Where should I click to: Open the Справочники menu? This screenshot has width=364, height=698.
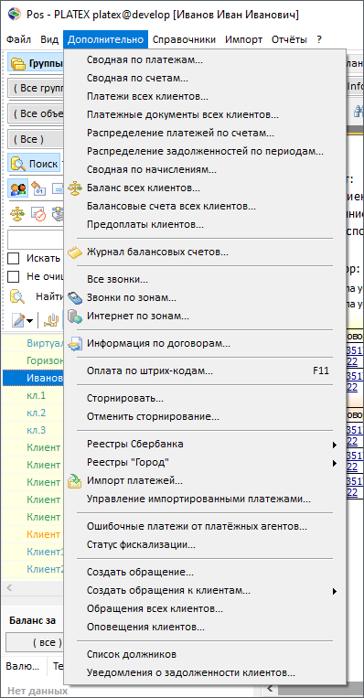click(x=184, y=39)
